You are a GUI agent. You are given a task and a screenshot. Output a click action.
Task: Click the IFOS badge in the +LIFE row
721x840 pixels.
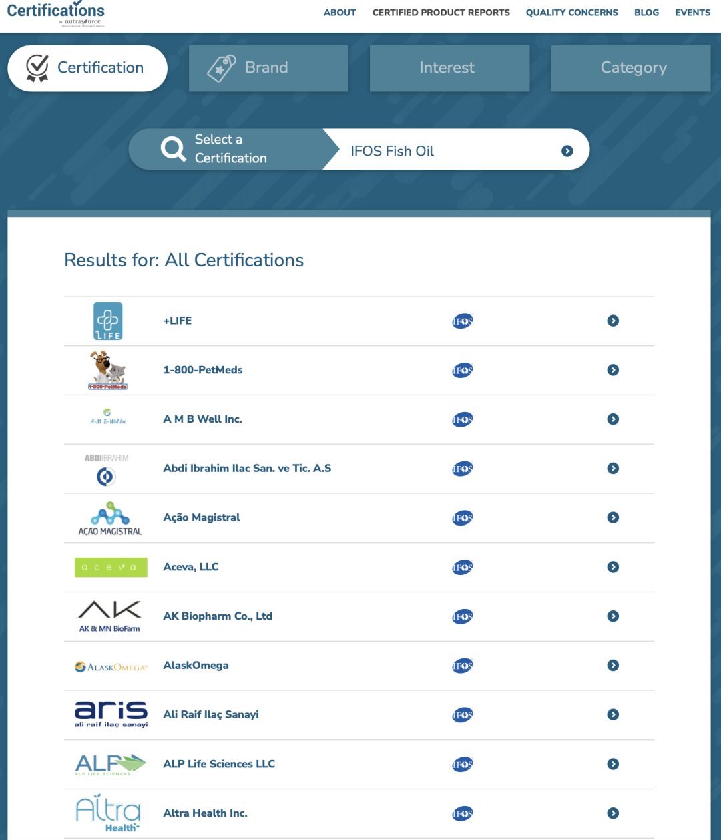click(462, 321)
